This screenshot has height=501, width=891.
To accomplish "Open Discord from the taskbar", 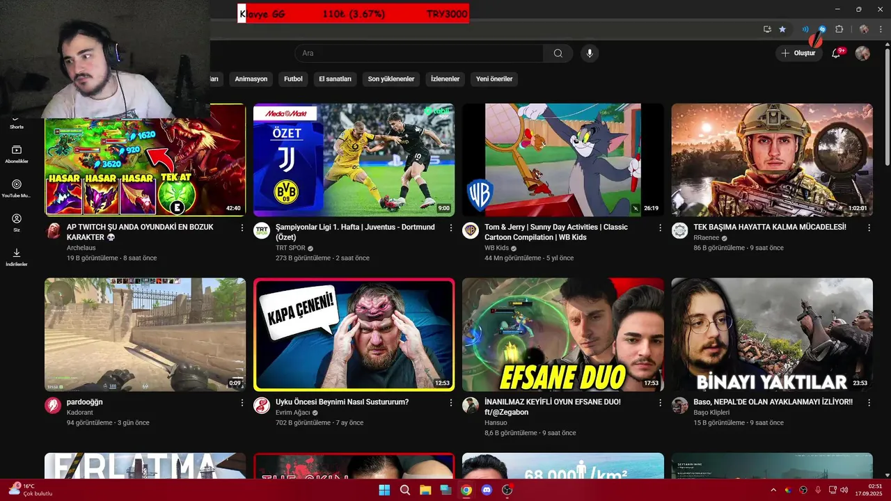I will tap(487, 490).
